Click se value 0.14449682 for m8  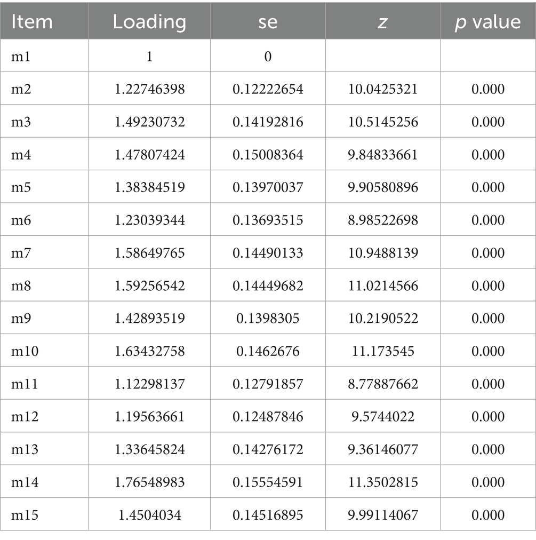pyautogui.click(x=268, y=286)
